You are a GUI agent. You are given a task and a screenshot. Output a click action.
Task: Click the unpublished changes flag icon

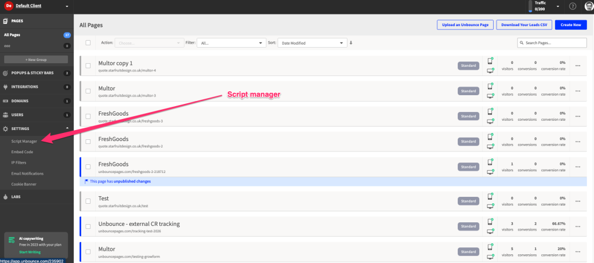coord(86,182)
